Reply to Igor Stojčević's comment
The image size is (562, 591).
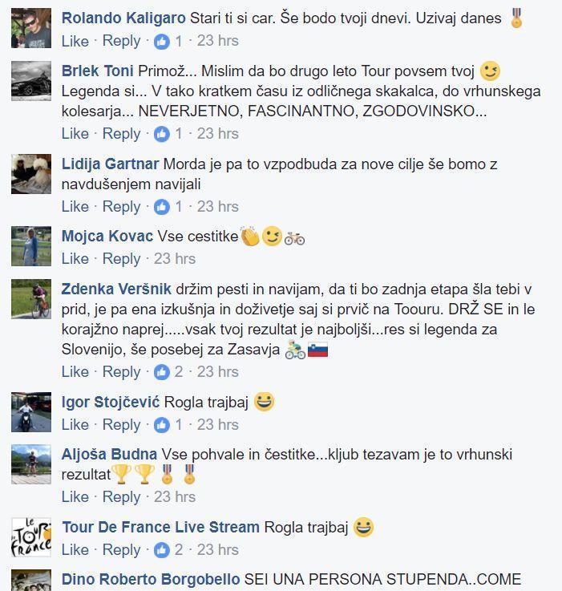(121, 425)
